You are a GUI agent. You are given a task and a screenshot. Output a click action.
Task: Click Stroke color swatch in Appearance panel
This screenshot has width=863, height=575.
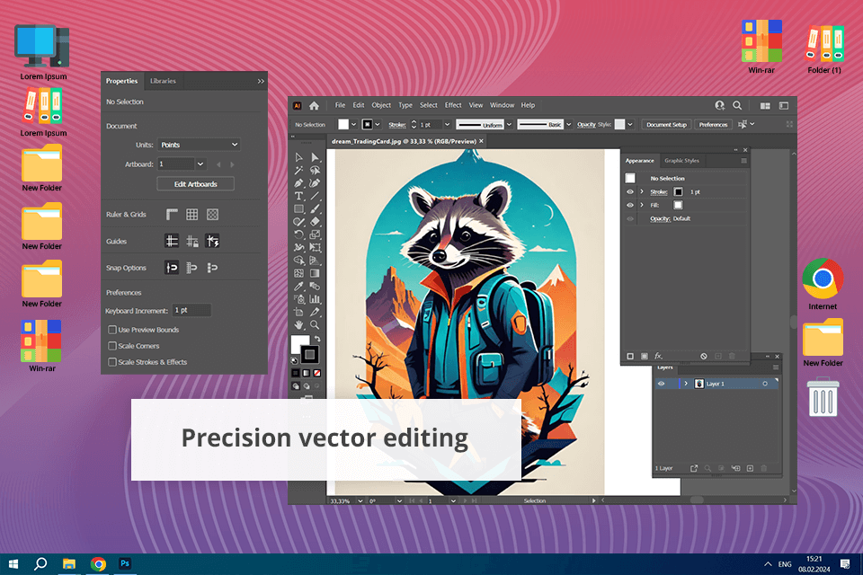(x=678, y=192)
